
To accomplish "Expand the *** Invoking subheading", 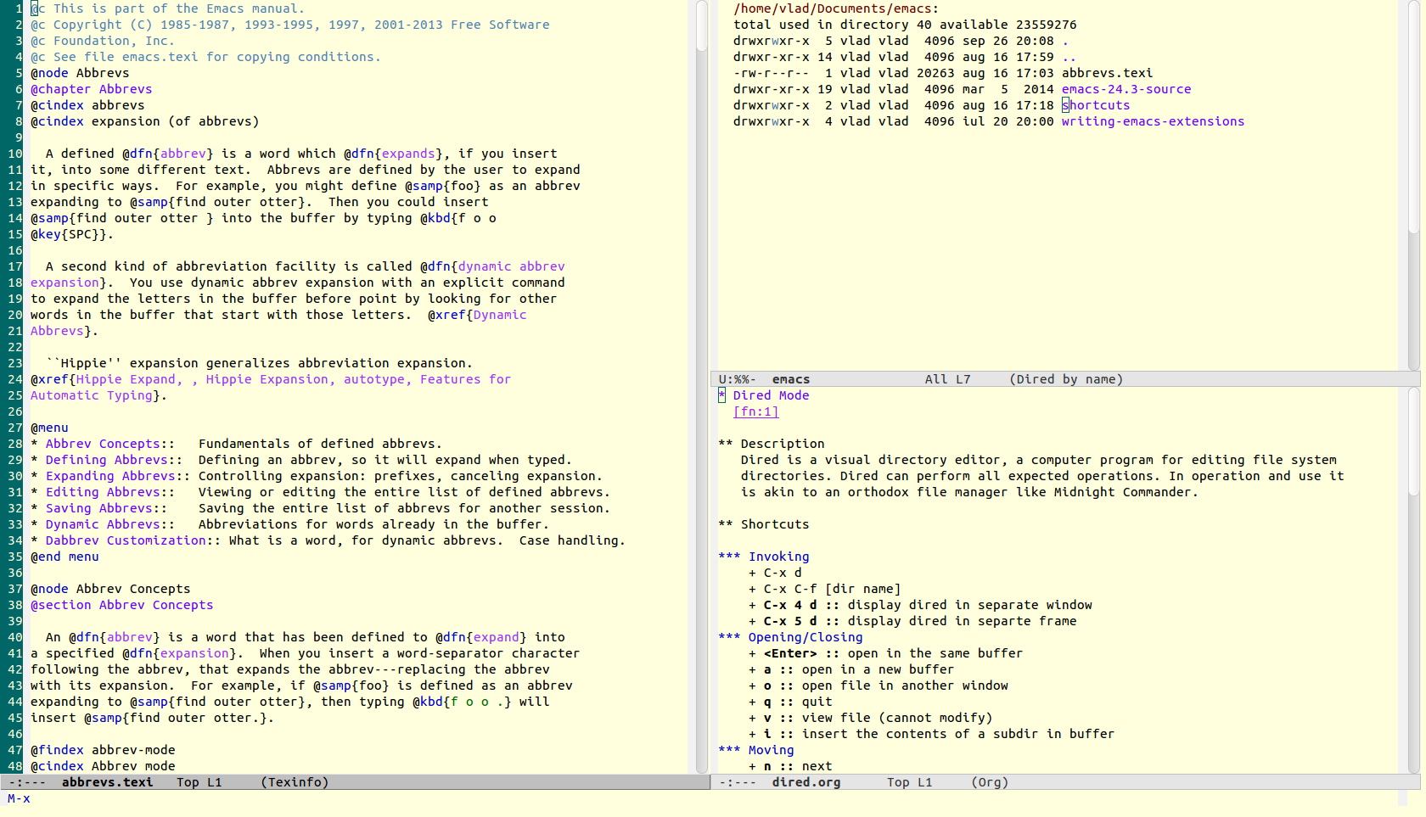I will 763,557.
